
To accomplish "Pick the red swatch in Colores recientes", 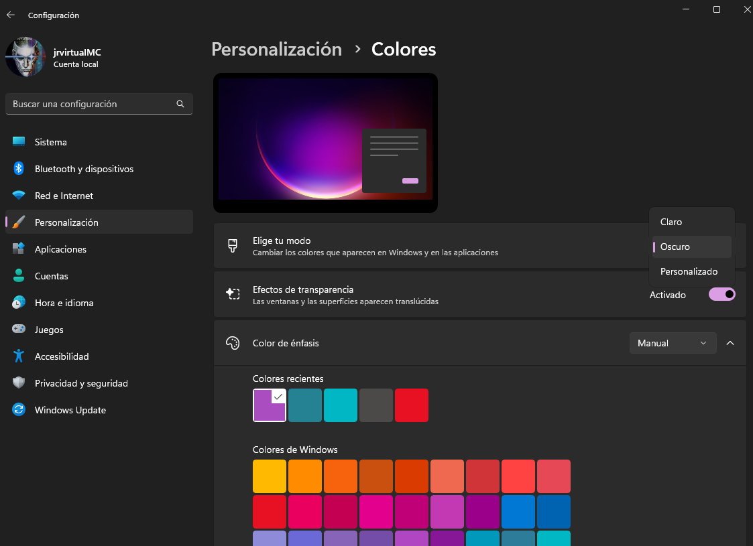I will pos(412,405).
